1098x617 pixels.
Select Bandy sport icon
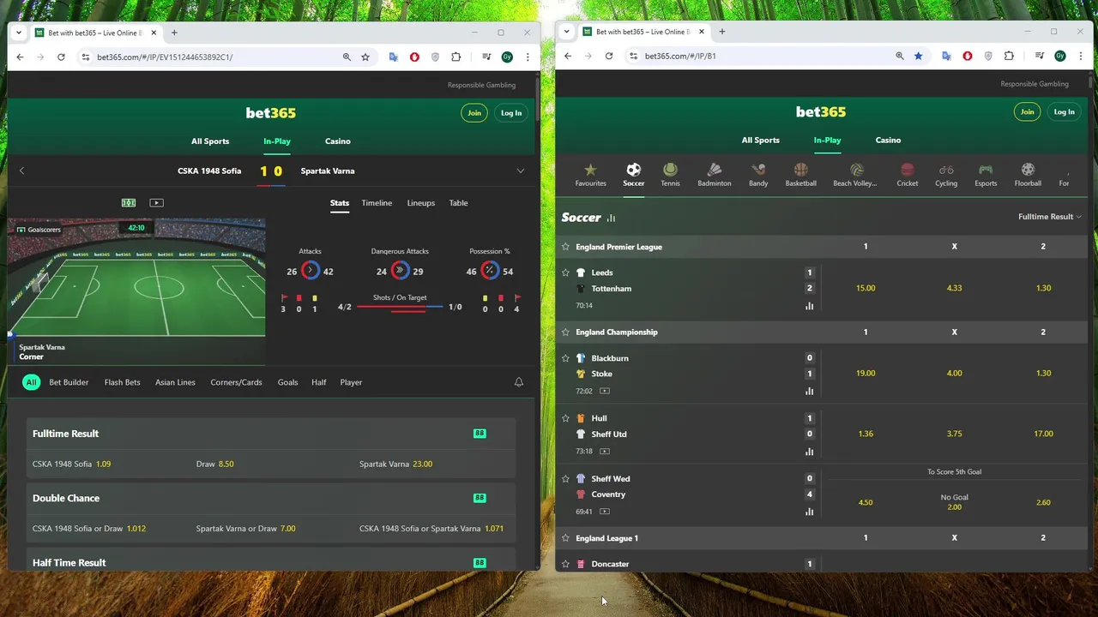point(758,170)
